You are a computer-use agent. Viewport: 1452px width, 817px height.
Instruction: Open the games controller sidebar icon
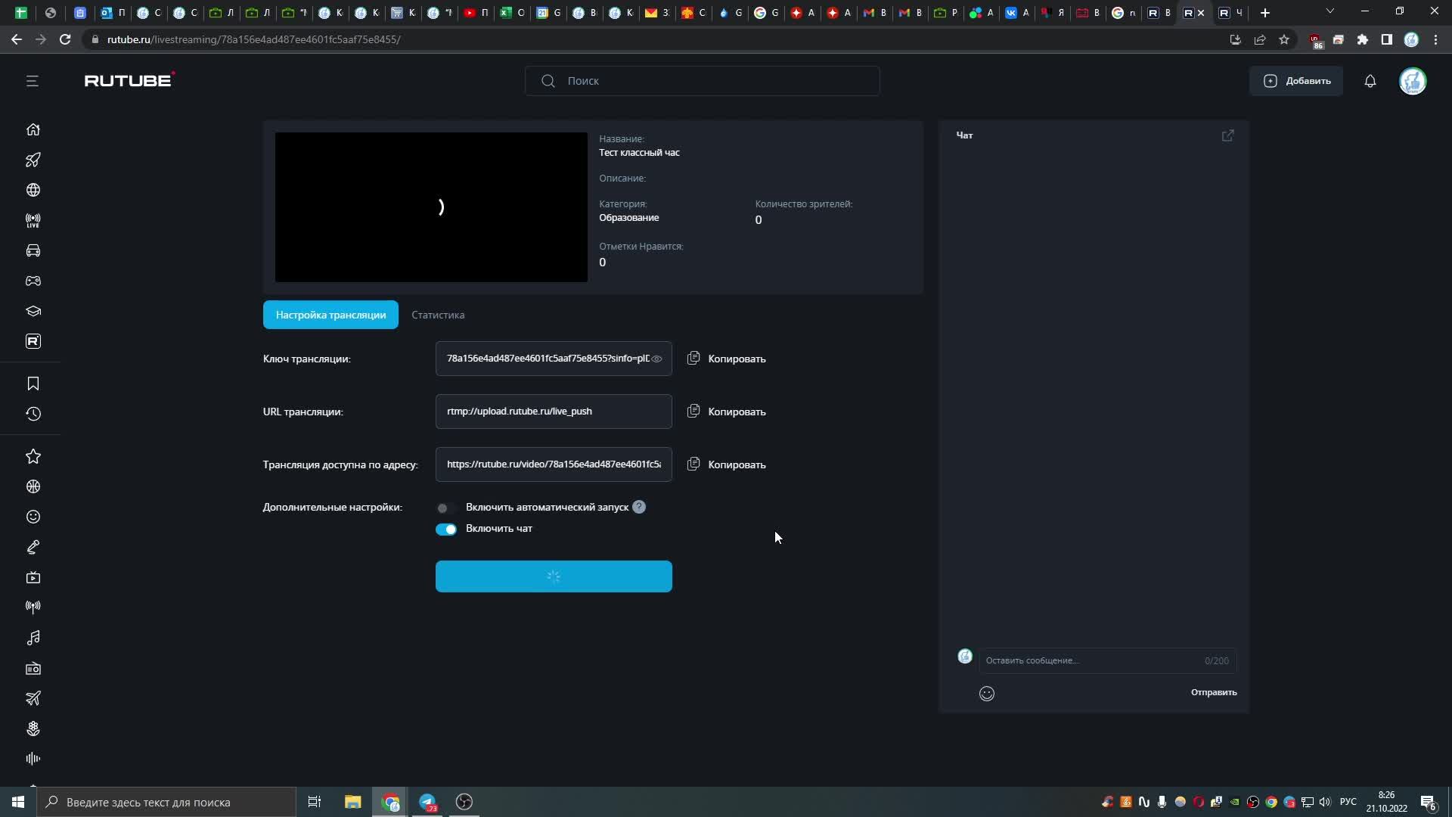[33, 281]
